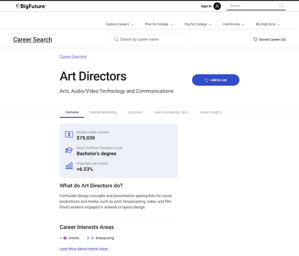This screenshot has width=299, height=256.
Task: Click the job growth bar chart icon
Action: pos(69,166)
